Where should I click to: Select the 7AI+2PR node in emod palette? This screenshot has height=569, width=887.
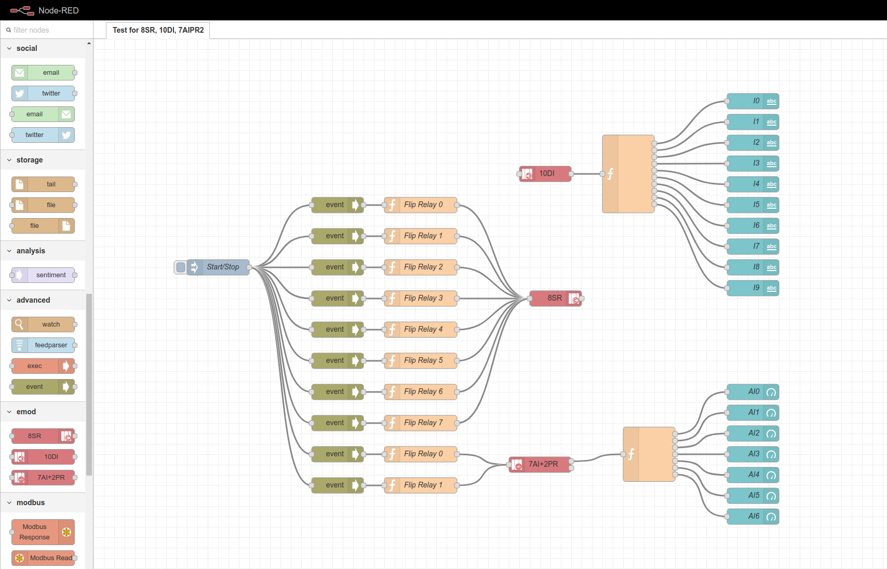pos(43,478)
